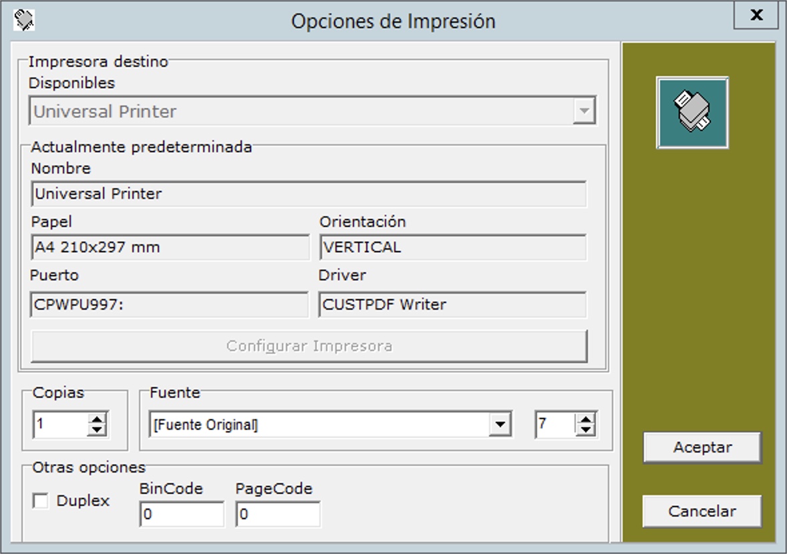
Task: Open the Disponibles printer dropdown
Action: click(584, 111)
